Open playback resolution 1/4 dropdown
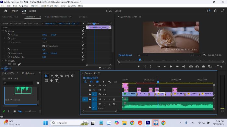Image resolution: width=227 pixels, height=127 pixels. 195,55
